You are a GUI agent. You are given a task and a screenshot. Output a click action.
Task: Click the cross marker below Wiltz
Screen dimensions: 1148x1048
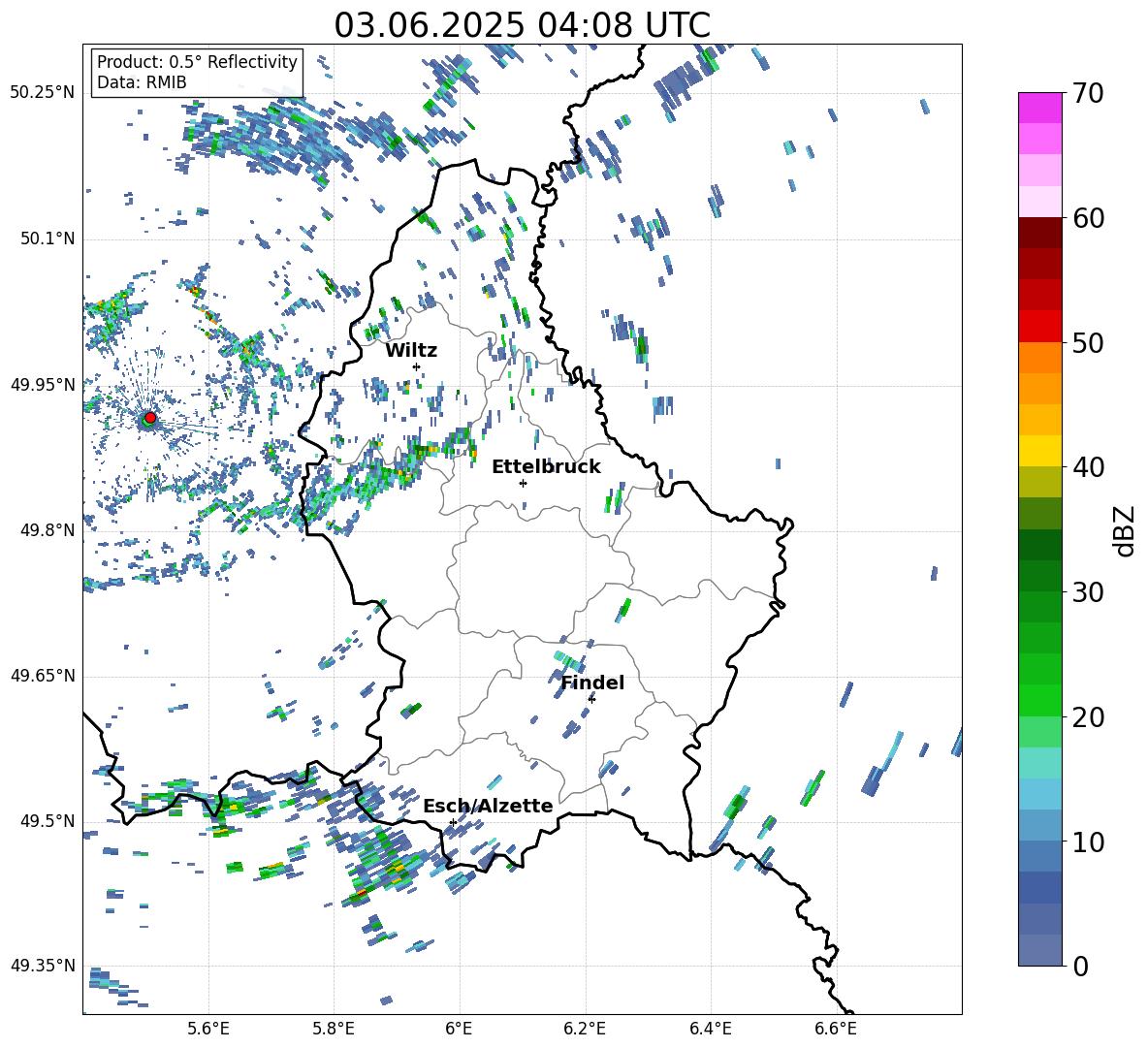[417, 366]
